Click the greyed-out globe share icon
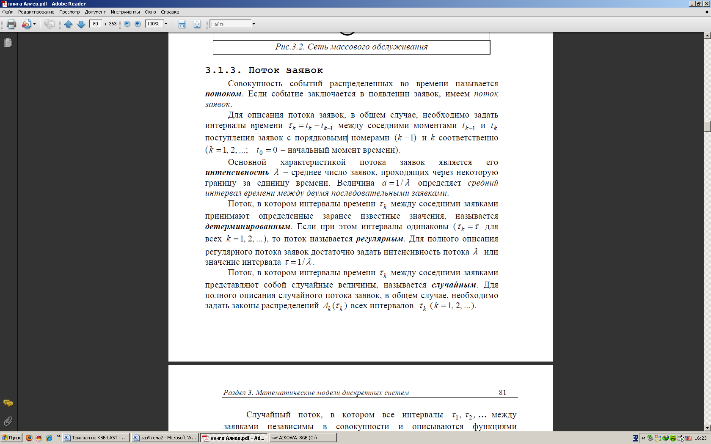Screen dimensions: 711x444 point(49,24)
